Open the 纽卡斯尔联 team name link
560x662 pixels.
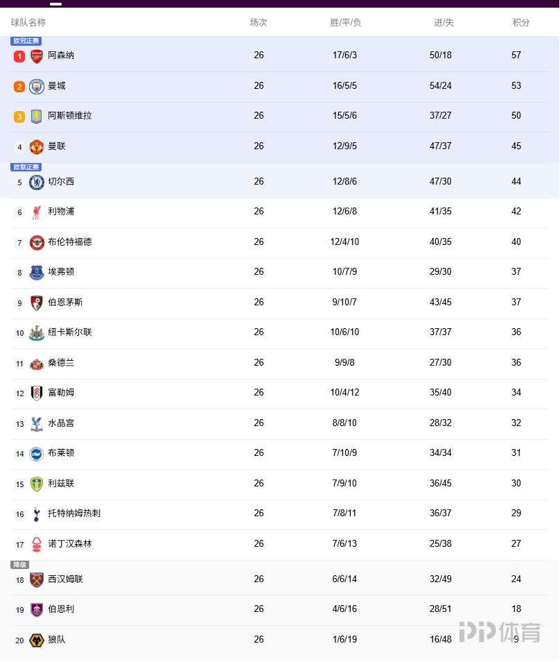pos(70,332)
